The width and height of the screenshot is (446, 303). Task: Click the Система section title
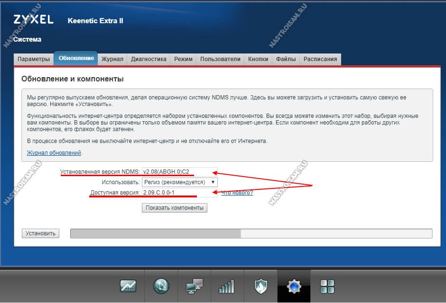pos(28,39)
